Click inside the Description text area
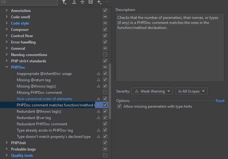 pos(170,48)
